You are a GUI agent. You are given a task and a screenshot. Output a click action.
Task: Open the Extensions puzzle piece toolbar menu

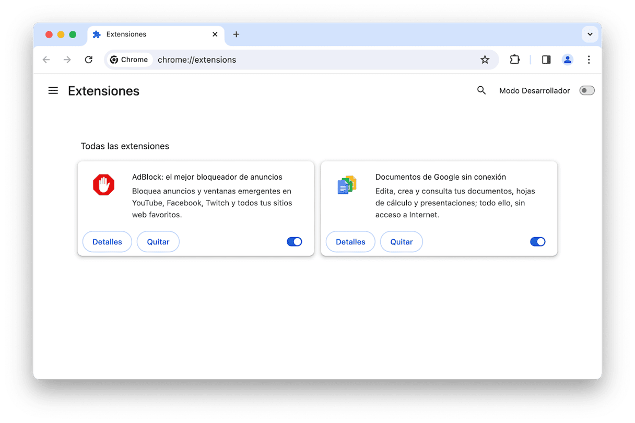(x=515, y=60)
